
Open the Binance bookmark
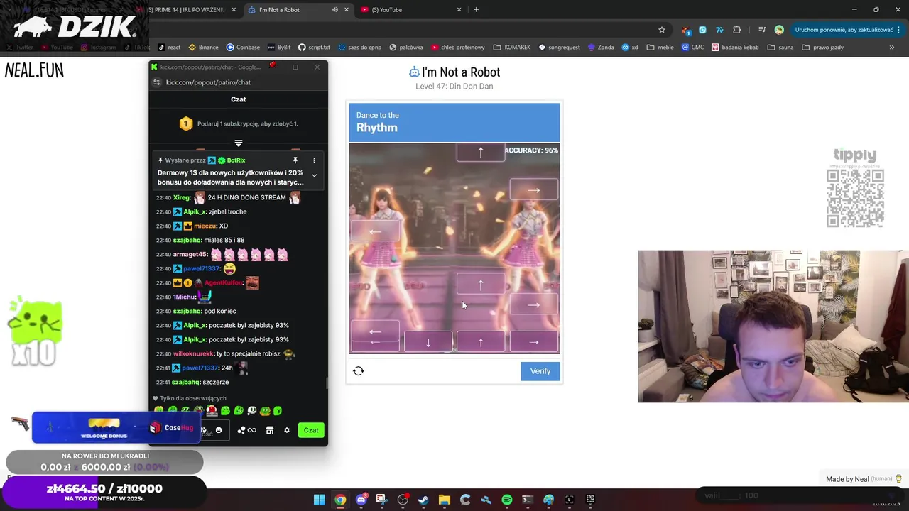click(x=202, y=48)
